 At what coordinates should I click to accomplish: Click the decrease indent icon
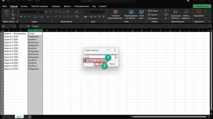[68, 17]
